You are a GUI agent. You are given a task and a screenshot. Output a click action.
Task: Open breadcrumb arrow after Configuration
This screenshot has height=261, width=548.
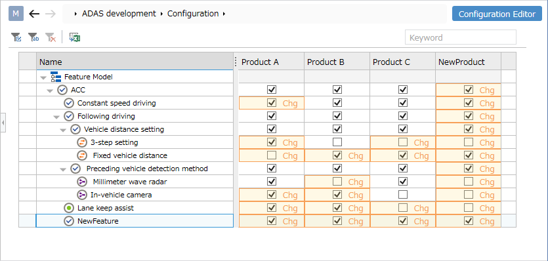click(224, 14)
